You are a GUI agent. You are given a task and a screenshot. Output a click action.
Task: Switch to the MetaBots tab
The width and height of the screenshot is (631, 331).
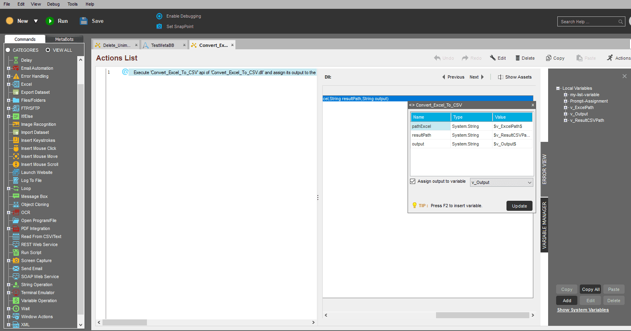pos(64,39)
